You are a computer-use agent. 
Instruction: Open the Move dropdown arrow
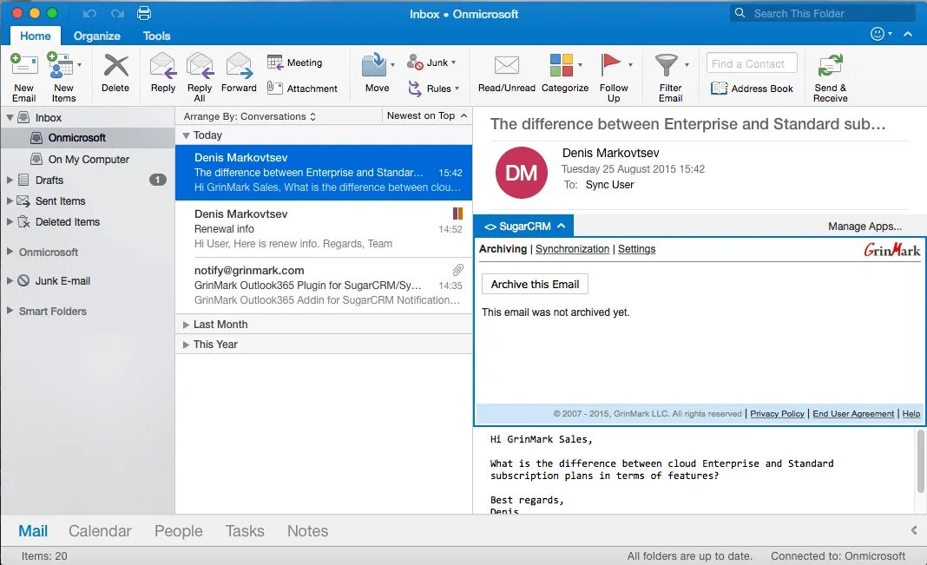click(392, 64)
